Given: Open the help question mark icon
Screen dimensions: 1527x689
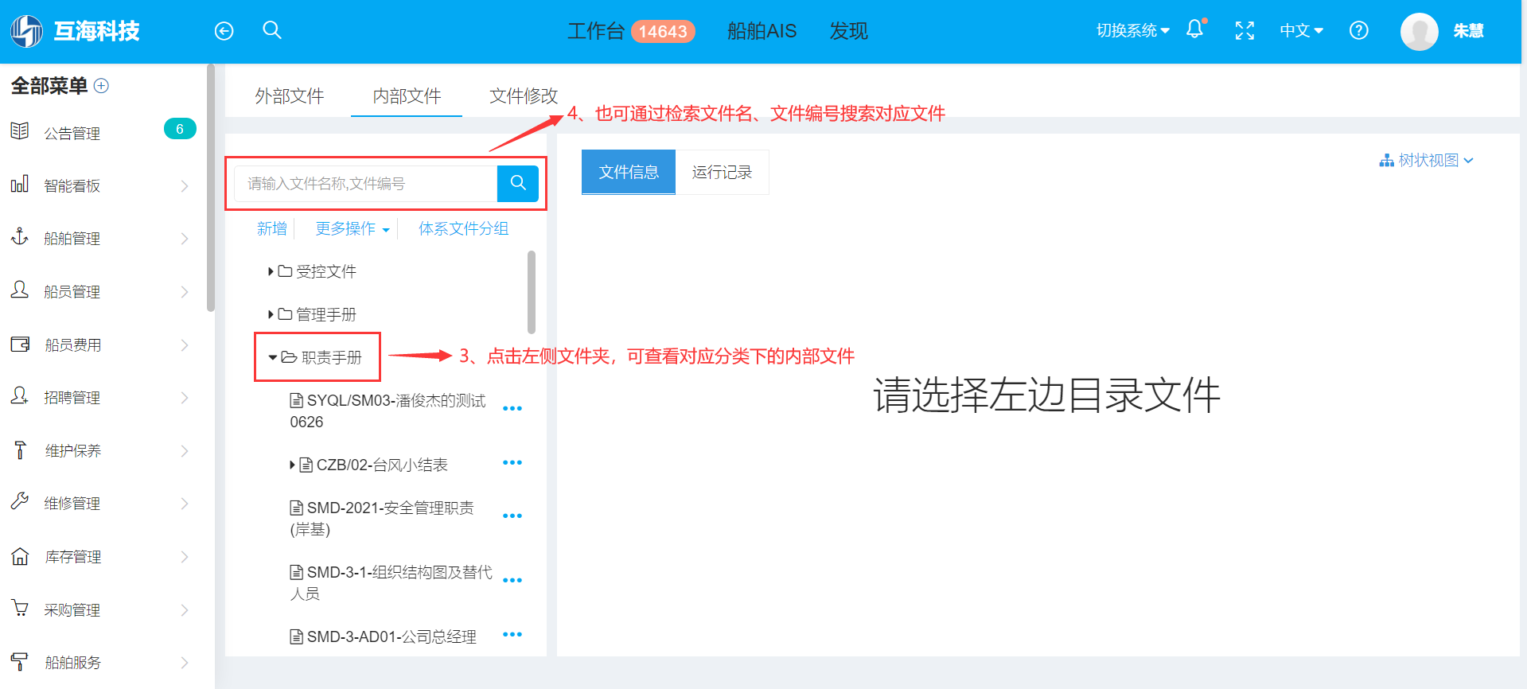Looking at the screenshot, I should pyautogui.click(x=1359, y=31).
